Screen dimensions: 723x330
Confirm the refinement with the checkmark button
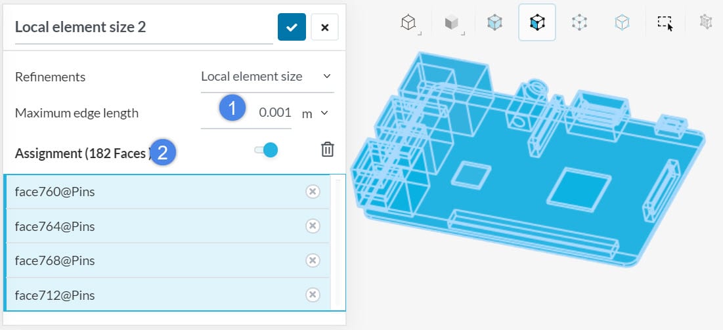pos(292,27)
